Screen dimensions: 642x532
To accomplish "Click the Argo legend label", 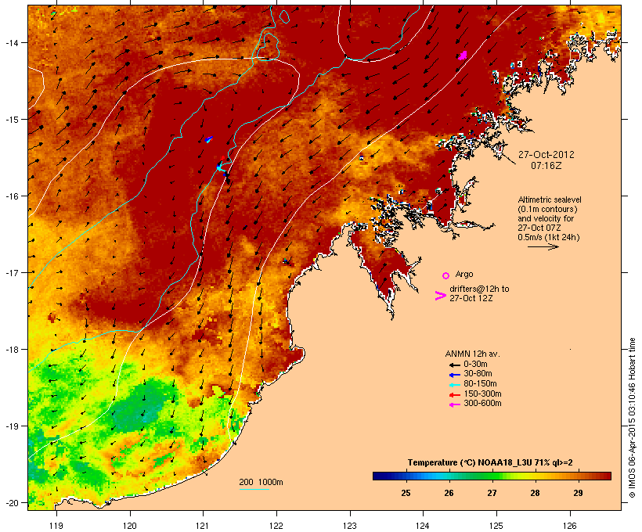I will coord(464,274).
